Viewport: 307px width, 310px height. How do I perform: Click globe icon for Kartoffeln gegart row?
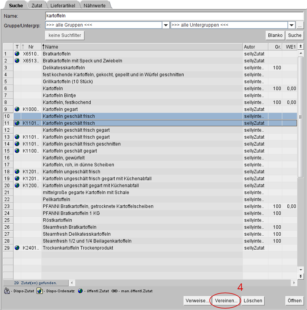[x=17, y=109]
